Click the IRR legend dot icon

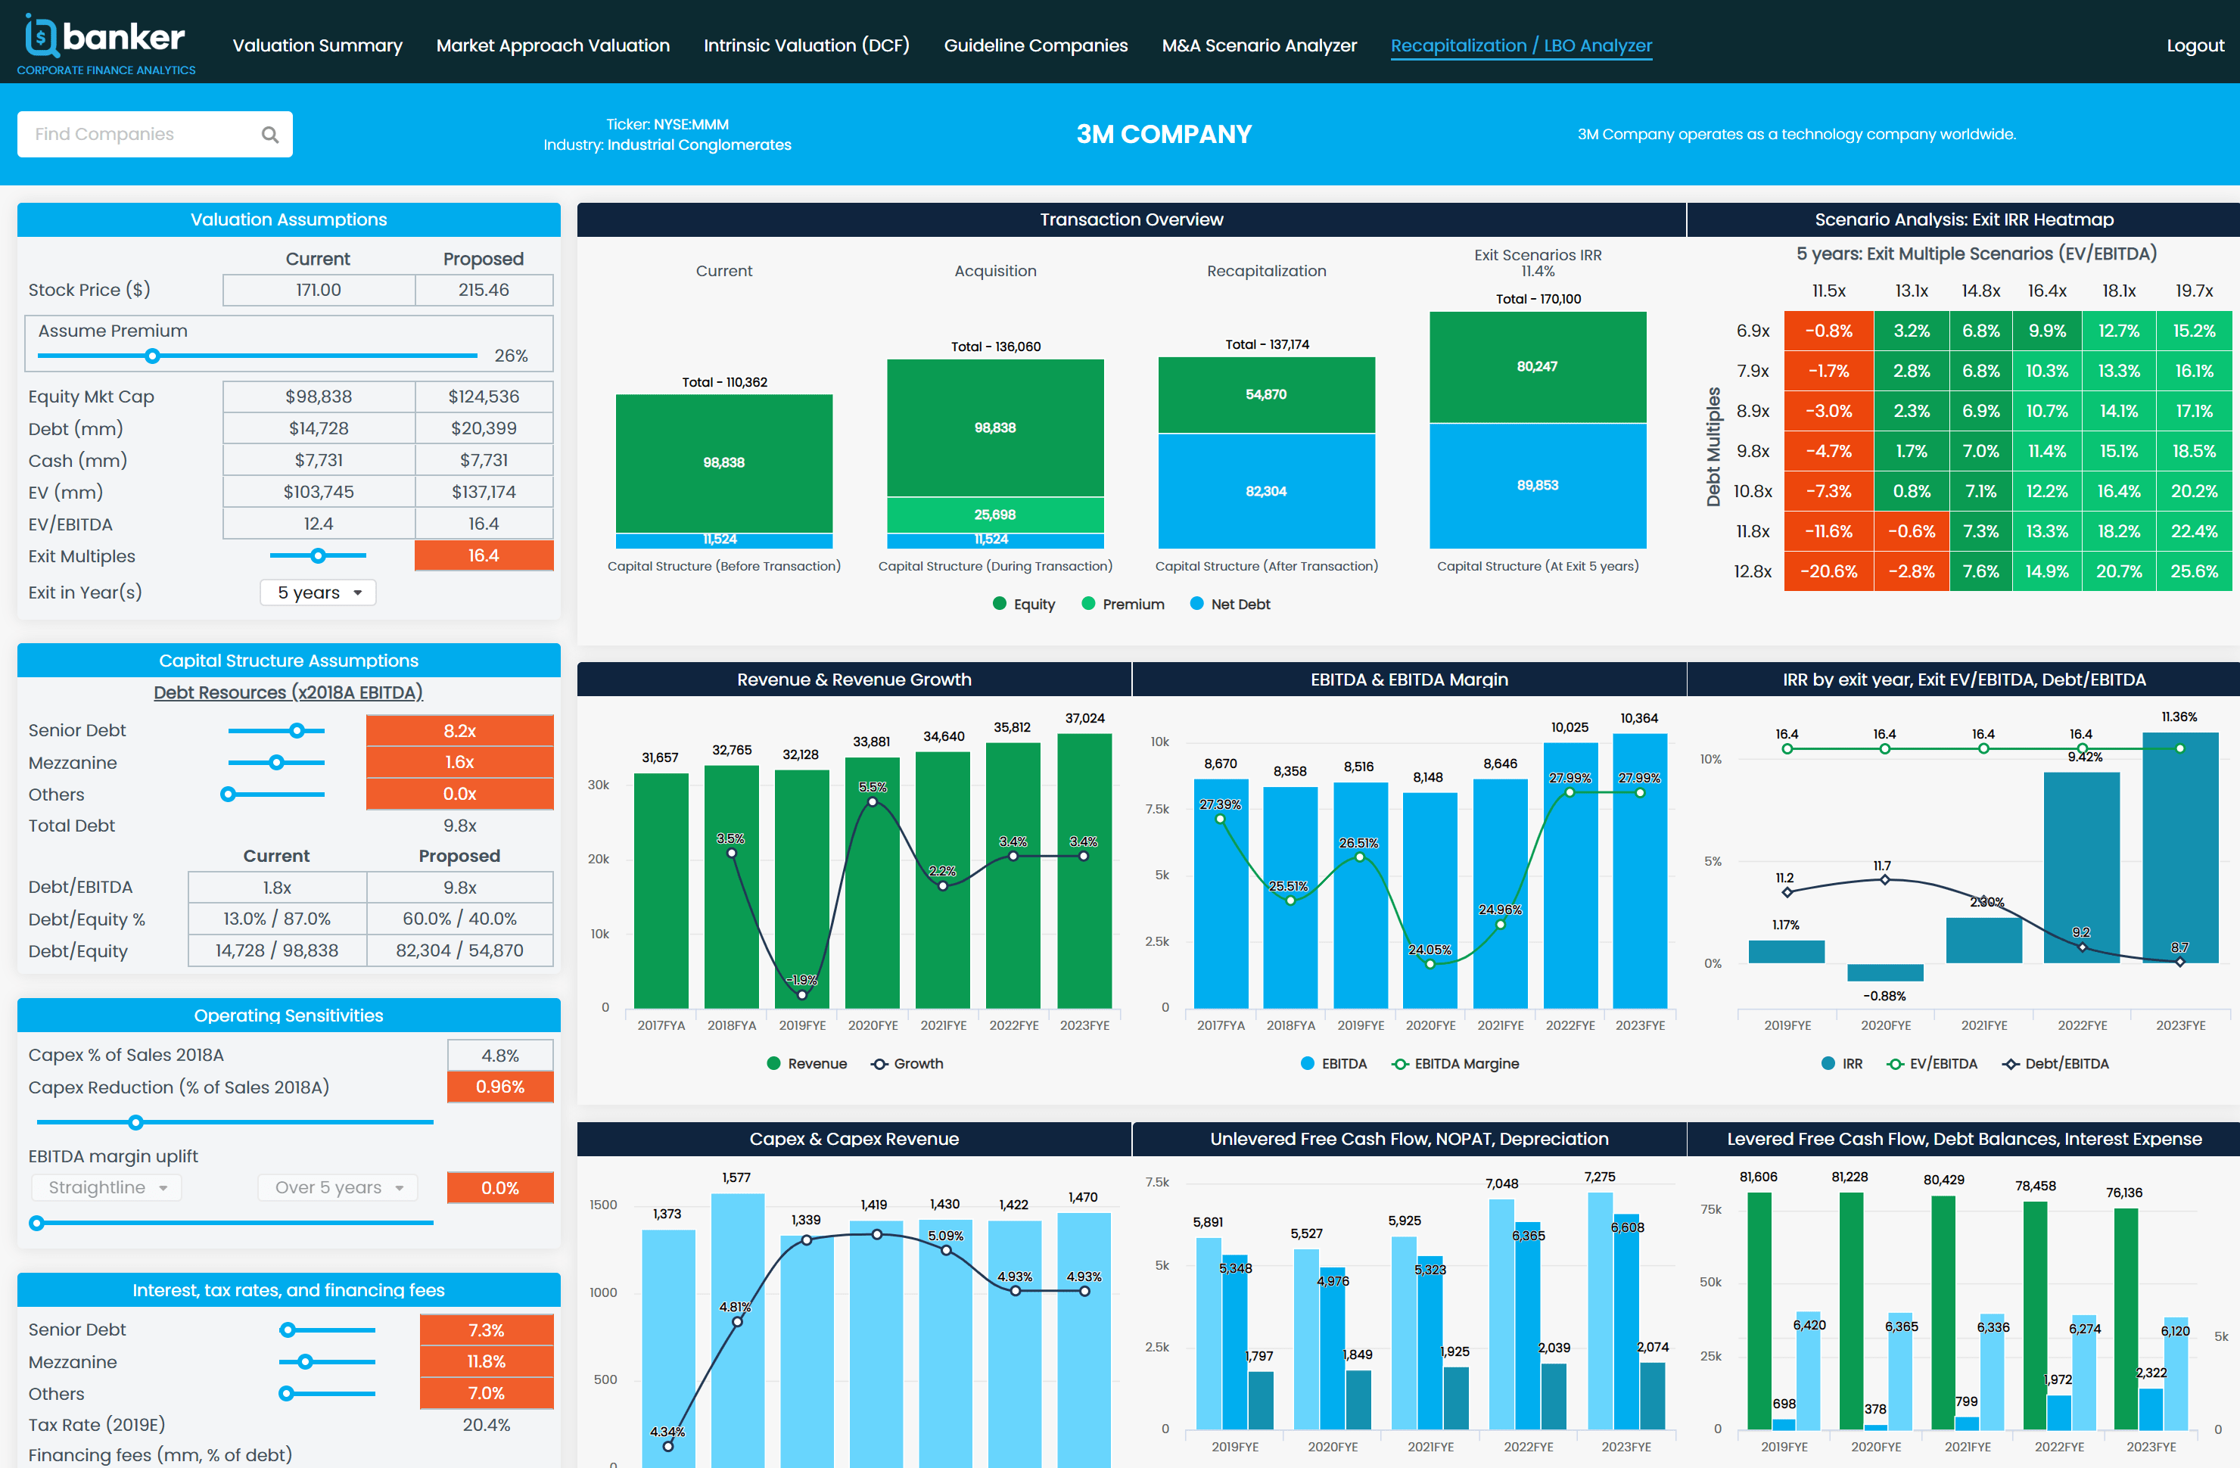[x=1828, y=1064]
